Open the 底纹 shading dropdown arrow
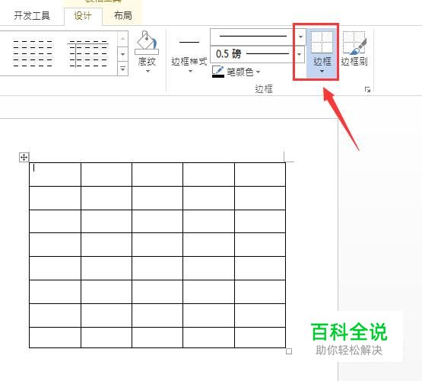422x381 pixels. (148, 72)
